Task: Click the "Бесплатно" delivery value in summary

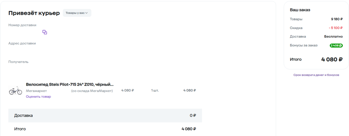Action: click(x=333, y=37)
